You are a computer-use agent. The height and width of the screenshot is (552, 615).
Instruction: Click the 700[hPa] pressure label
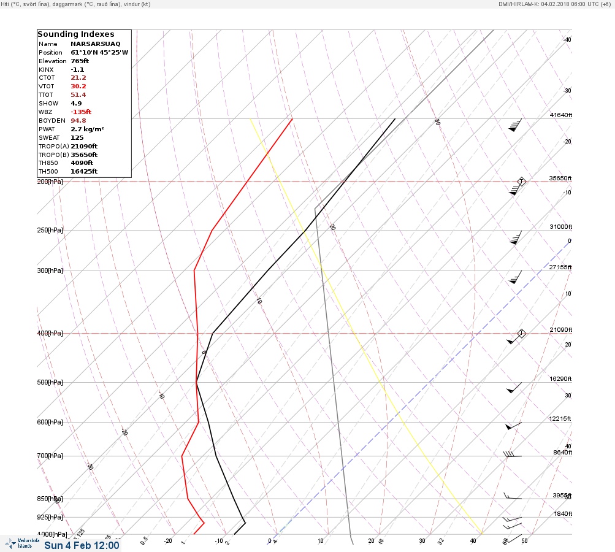pos(50,456)
